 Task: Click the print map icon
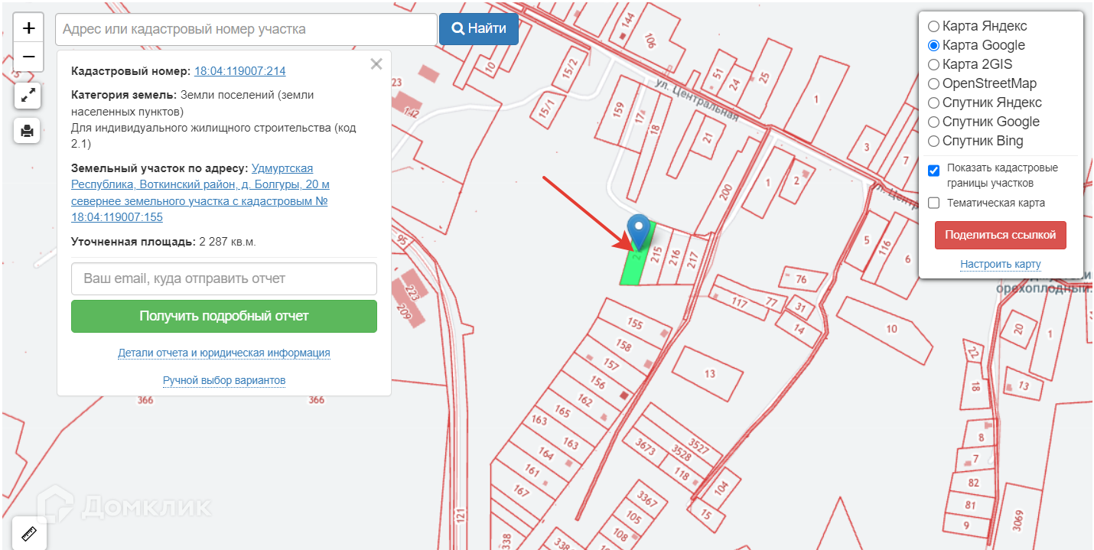[x=28, y=131]
